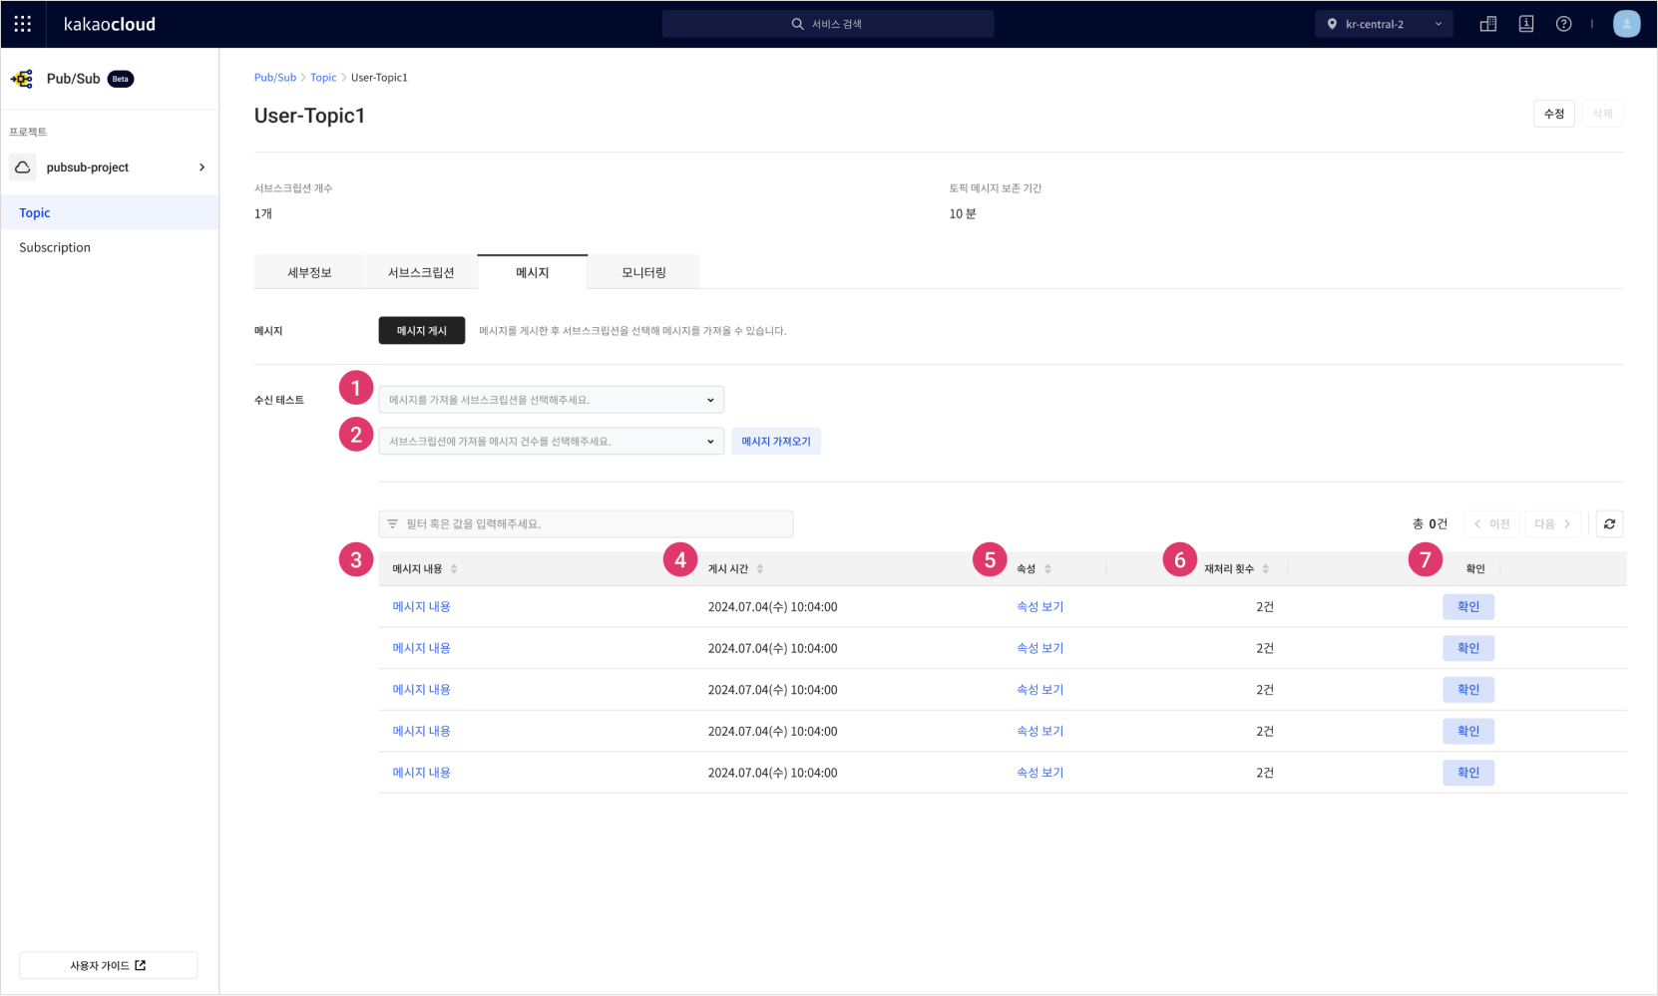This screenshot has height=996, width=1658.
Task: Click the User-Topic1 page title
Action: 309,116
